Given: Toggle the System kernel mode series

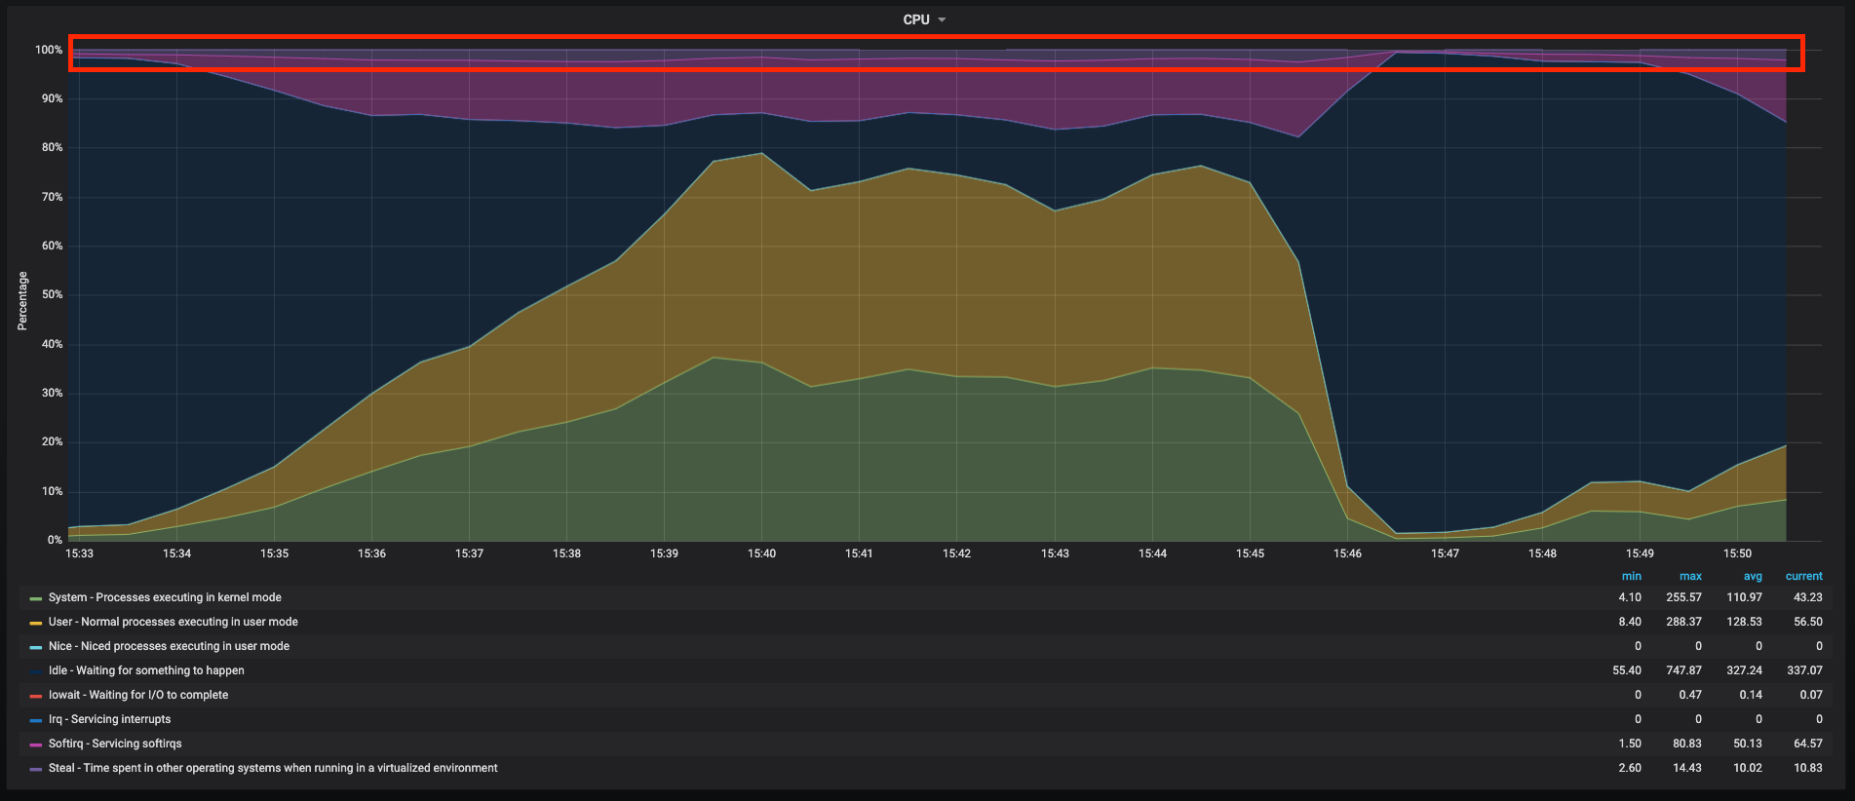Looking at the screenshot, I should pyautogui.click(x=165, y=597).
